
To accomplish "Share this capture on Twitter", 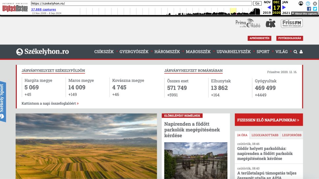I will click(315, 9).
